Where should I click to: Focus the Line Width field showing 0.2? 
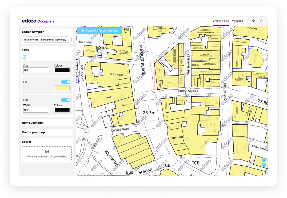coord(36,110)
